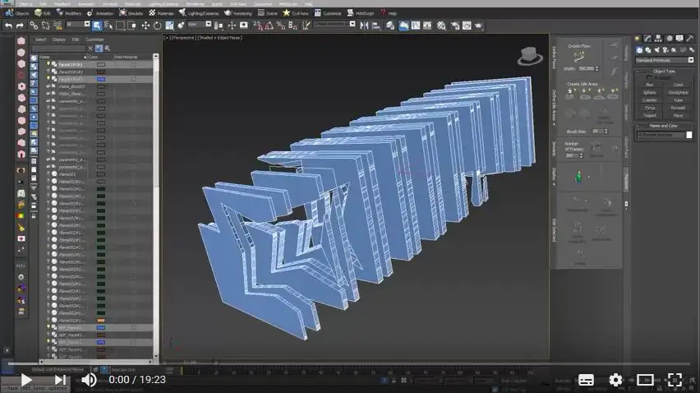Screen dimensions: 700x393
Task: Activate the Select and Rotate tool
Action: tap(157, 26)
